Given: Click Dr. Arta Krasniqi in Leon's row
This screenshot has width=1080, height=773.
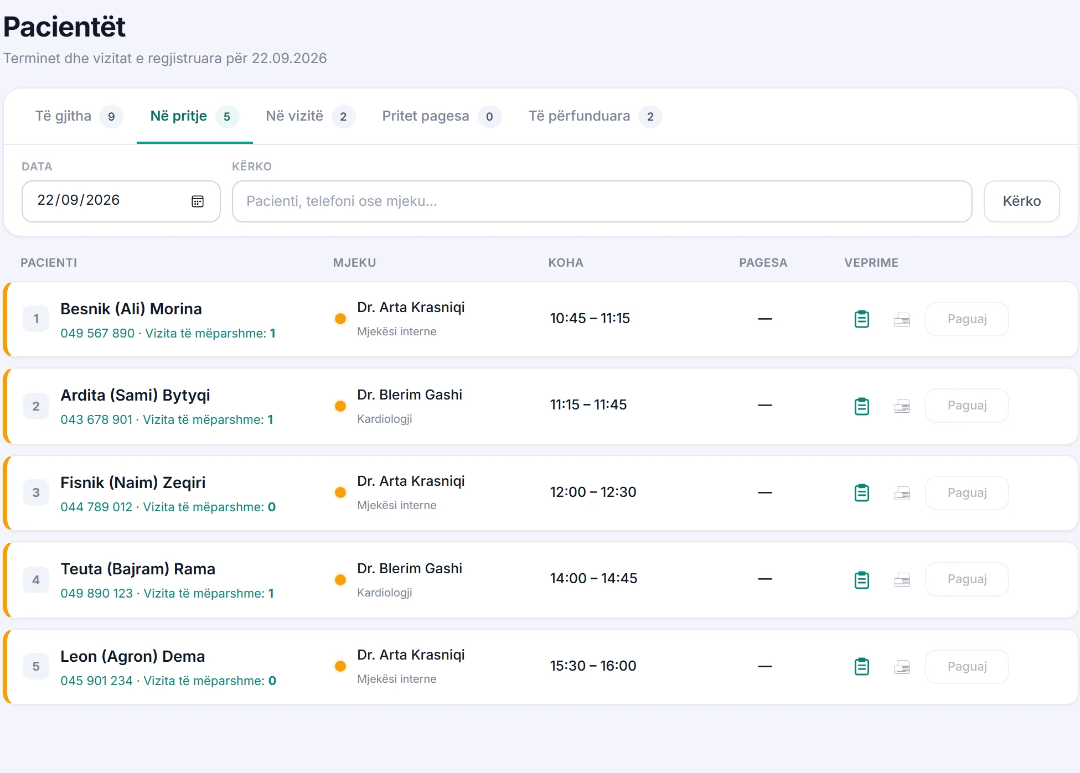Looking at the screenshot, I should (x=411, y=655).
